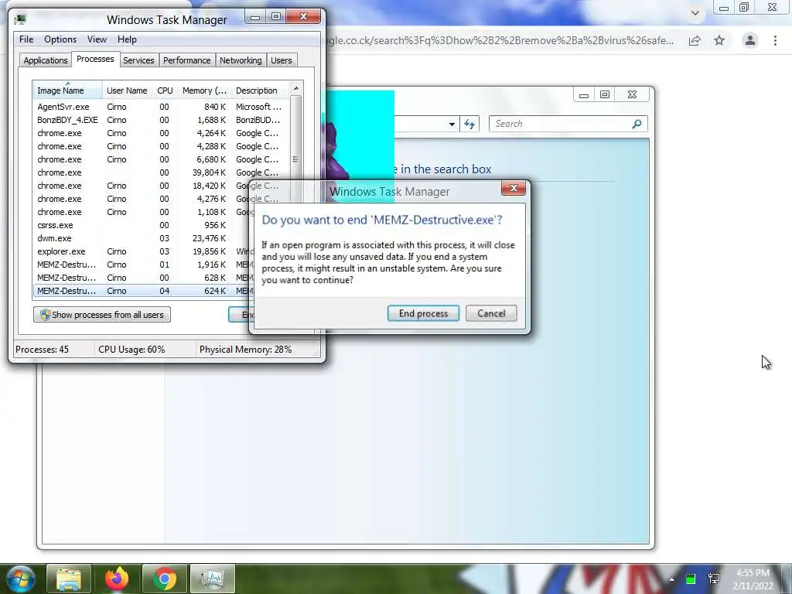Click the green CPU tray icon
792x594 pixels.
691,579
